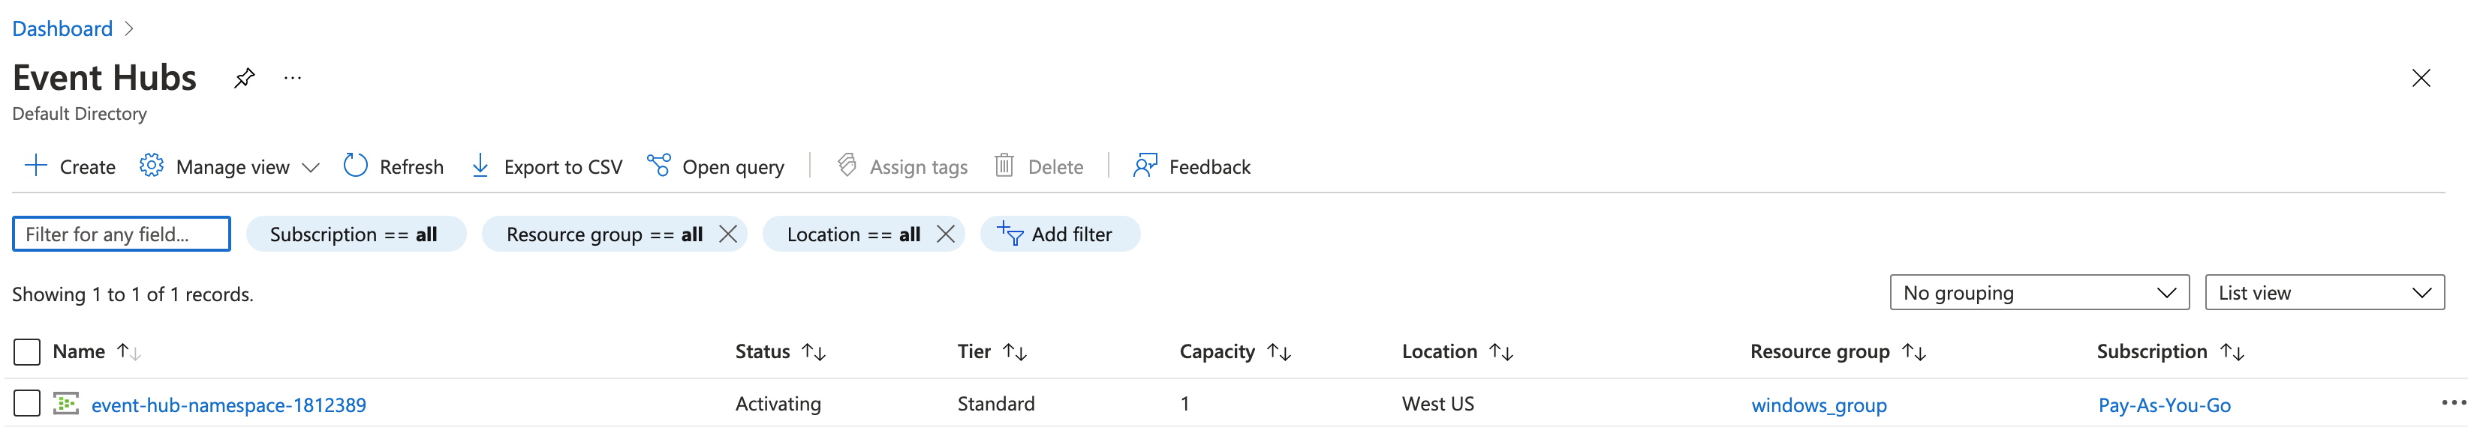Click the Delete trash icon
Image resolution: width=2468 pixels, height=436 pixels.
(1004, 166)
